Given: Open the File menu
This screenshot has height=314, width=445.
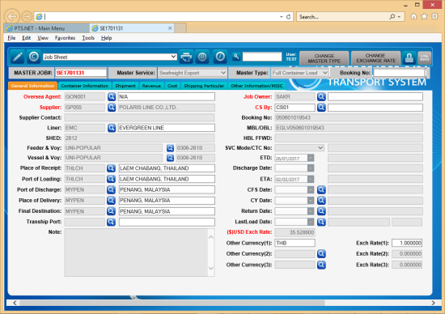Looking at the screenshot, I should pos(11,38).
